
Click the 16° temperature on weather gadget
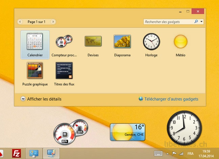click(x=139, y=127)
